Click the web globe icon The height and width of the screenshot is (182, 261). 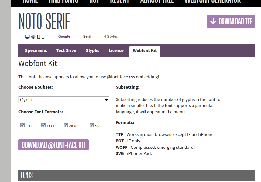[33, 37]
